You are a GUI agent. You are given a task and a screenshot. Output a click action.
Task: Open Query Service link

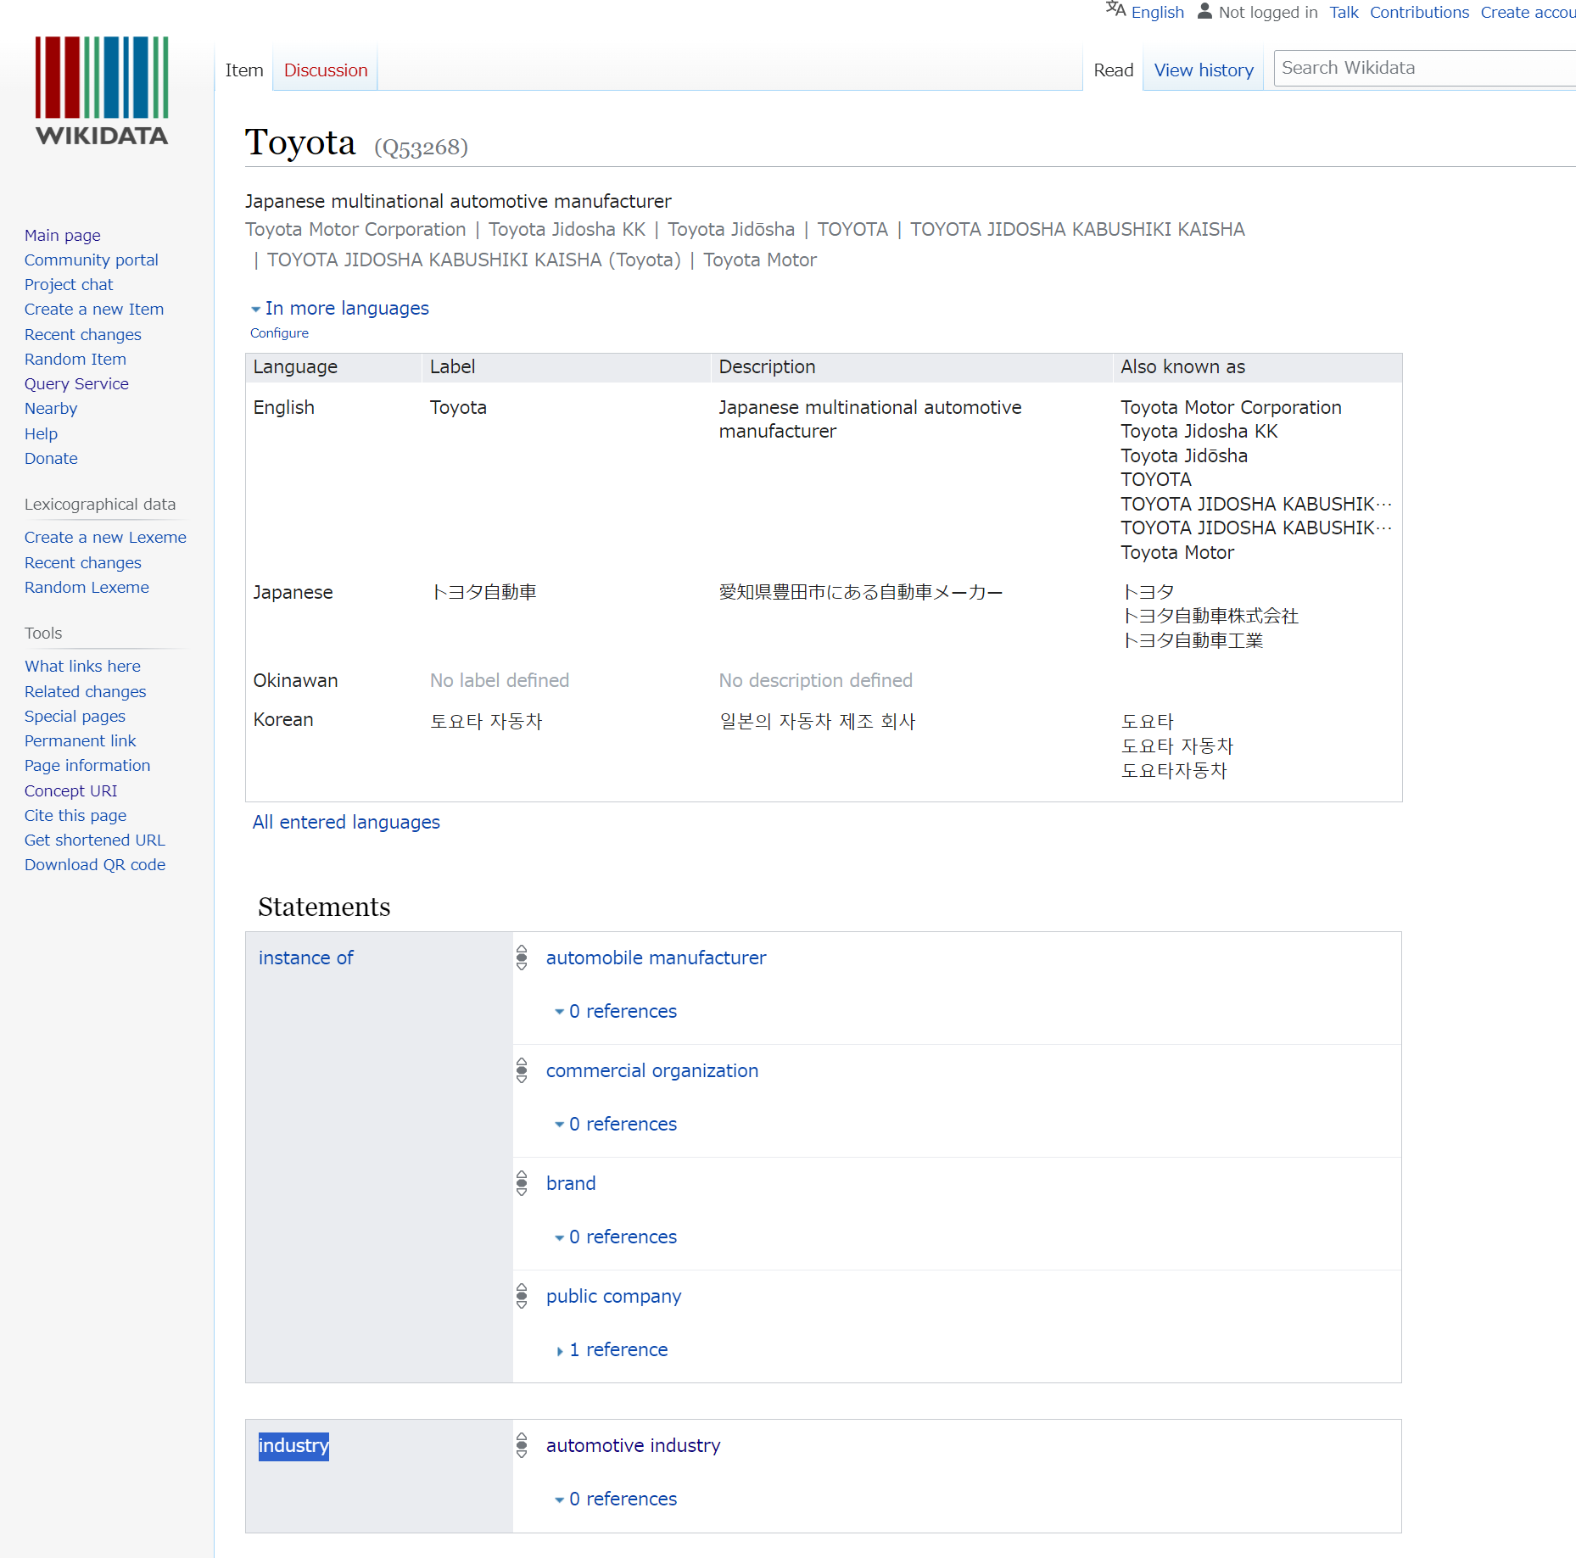[x=76, y=383]
